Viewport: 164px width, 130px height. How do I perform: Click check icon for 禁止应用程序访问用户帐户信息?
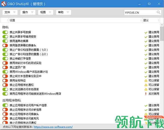146,105
